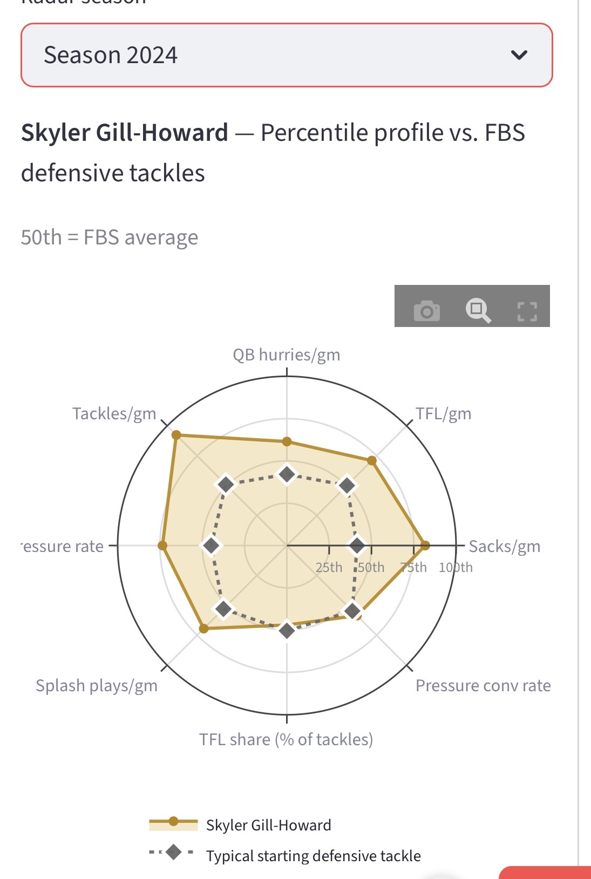Screen dimensions: 591x879
Task: Click Skyler's QB hurries/gm gold point
Action: 287,442
